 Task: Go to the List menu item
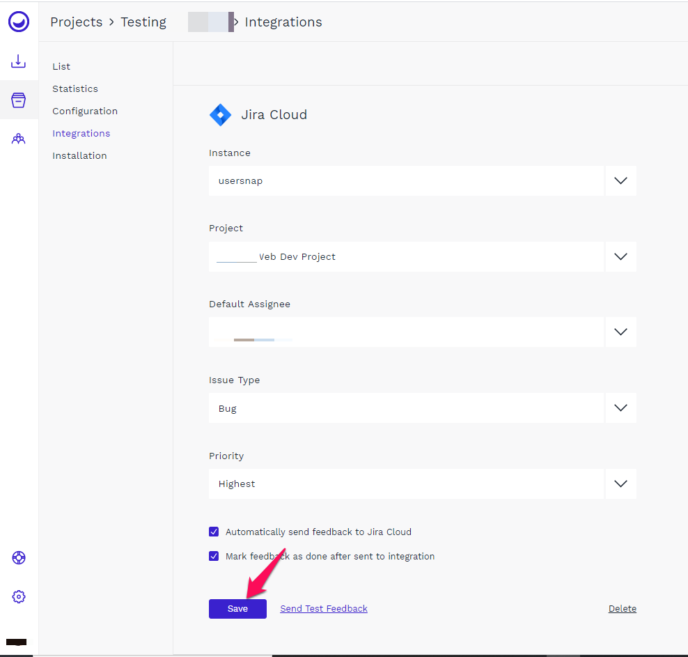61,66
